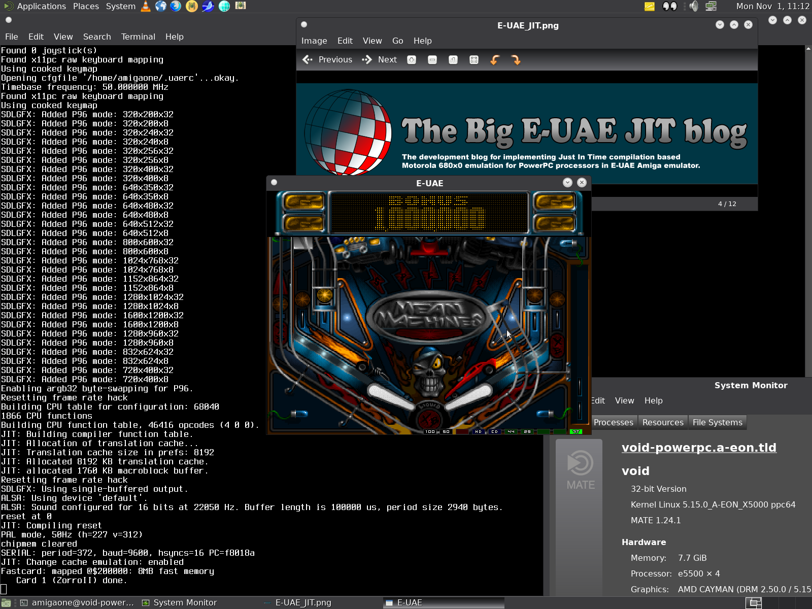Click the rolling eyes applet
The width and height of the screenshot is (812, 609).
[x=670, y=6]
